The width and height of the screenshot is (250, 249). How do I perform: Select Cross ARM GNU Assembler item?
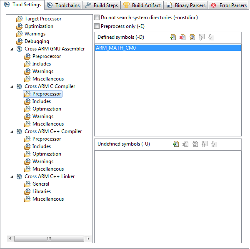tap(51, 49)
